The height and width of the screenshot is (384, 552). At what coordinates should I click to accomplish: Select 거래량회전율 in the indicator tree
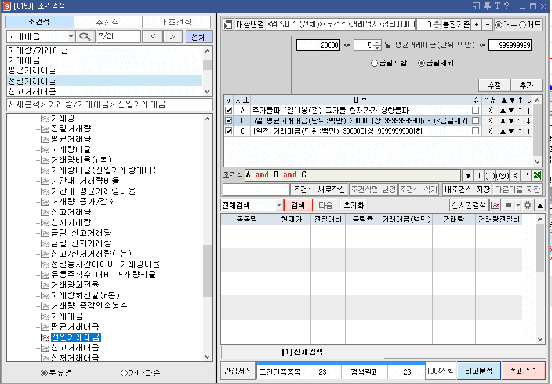[x=75, y=285]
